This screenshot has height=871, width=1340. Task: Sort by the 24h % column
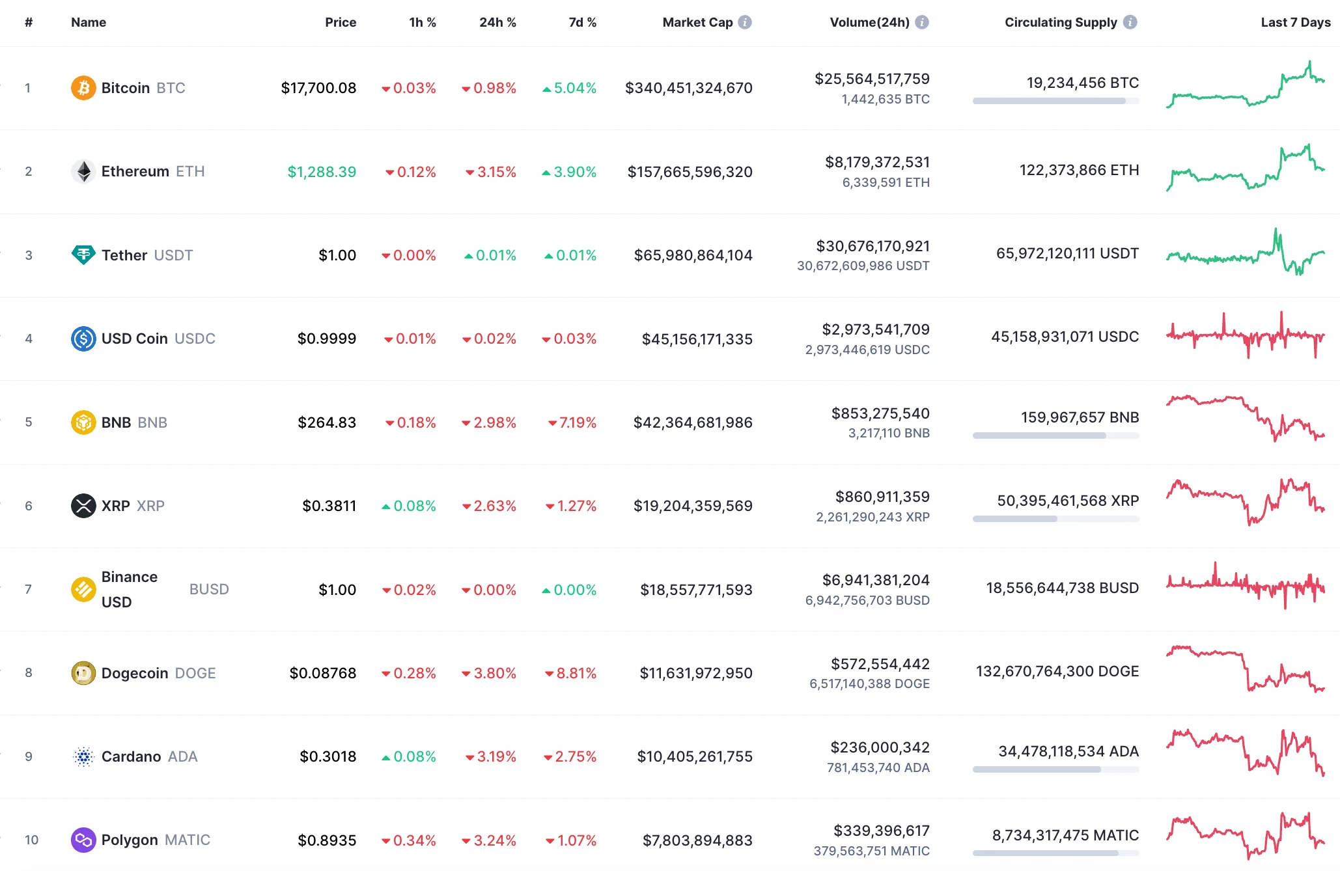point(497,21)
